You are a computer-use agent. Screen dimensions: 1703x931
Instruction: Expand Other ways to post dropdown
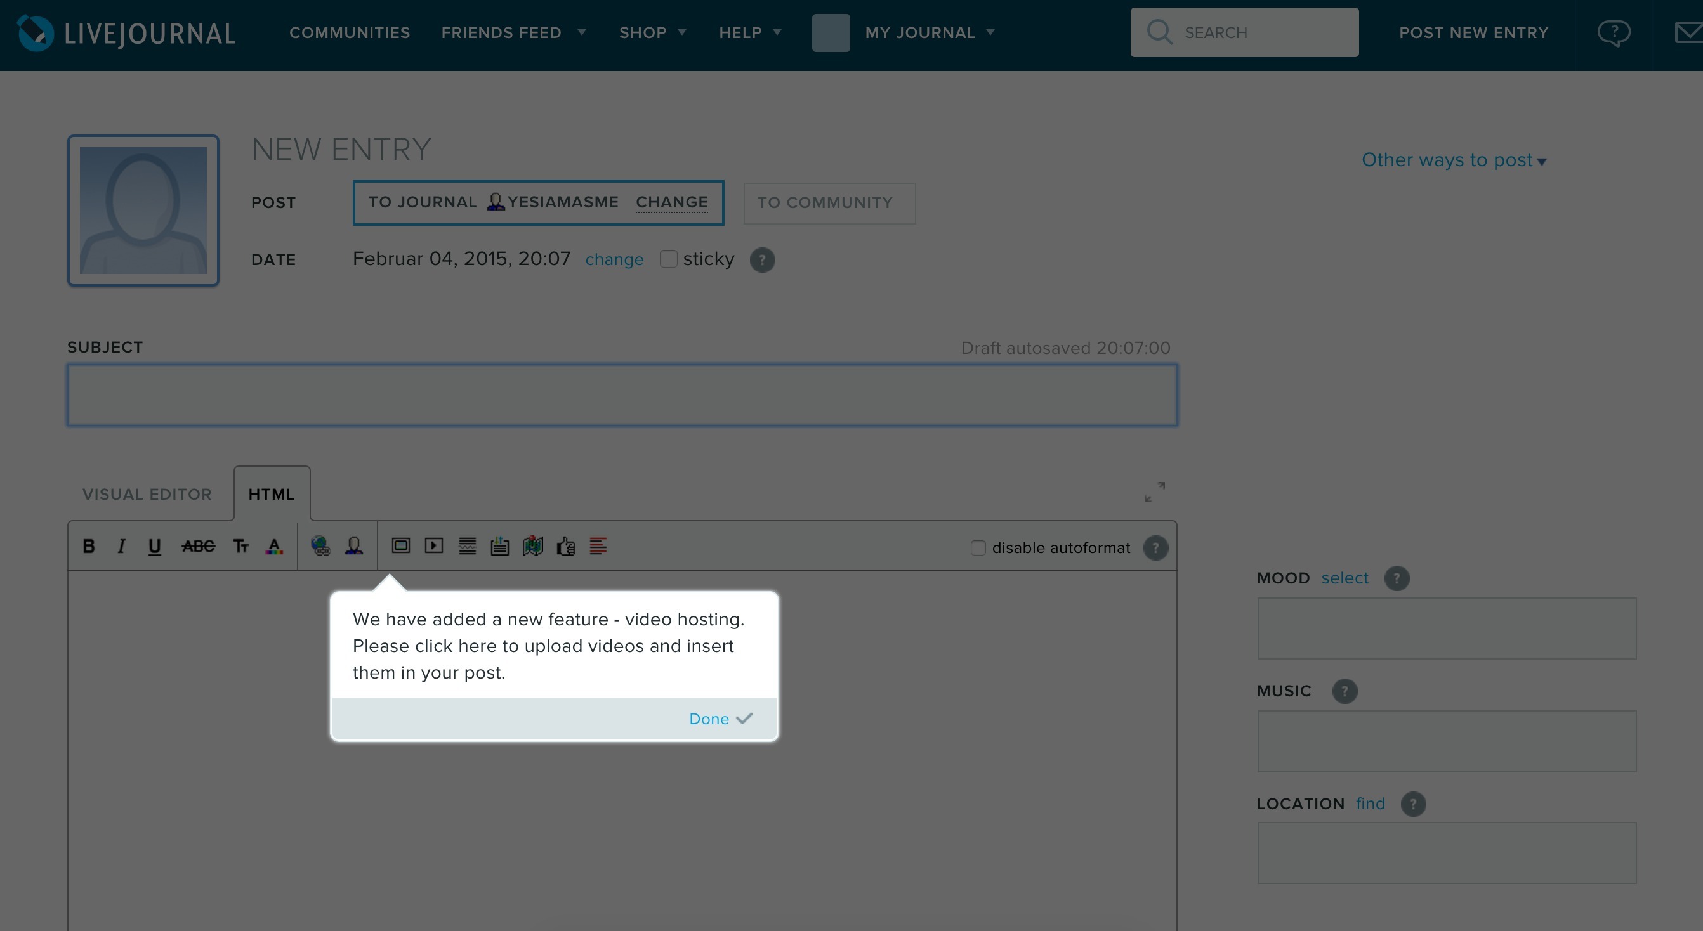coord(1453,160)
